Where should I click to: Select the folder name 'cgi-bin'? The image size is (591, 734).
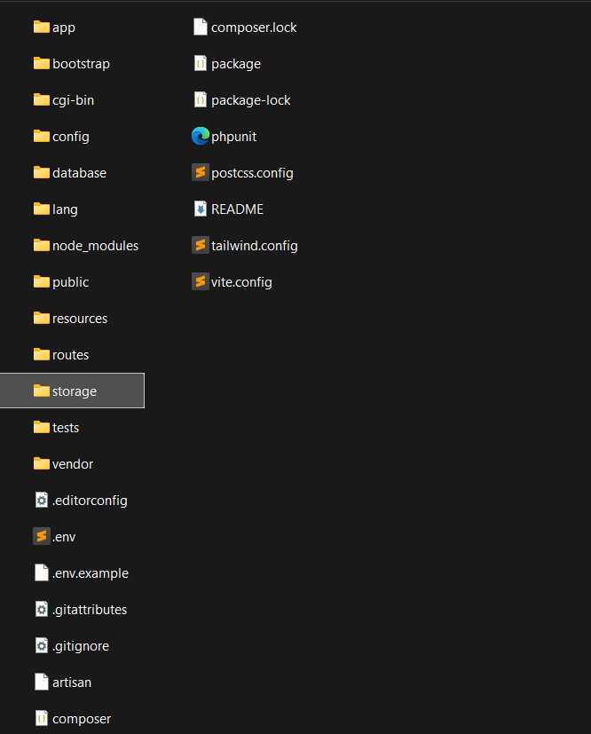pyautogui.click(x=73, y=100)
